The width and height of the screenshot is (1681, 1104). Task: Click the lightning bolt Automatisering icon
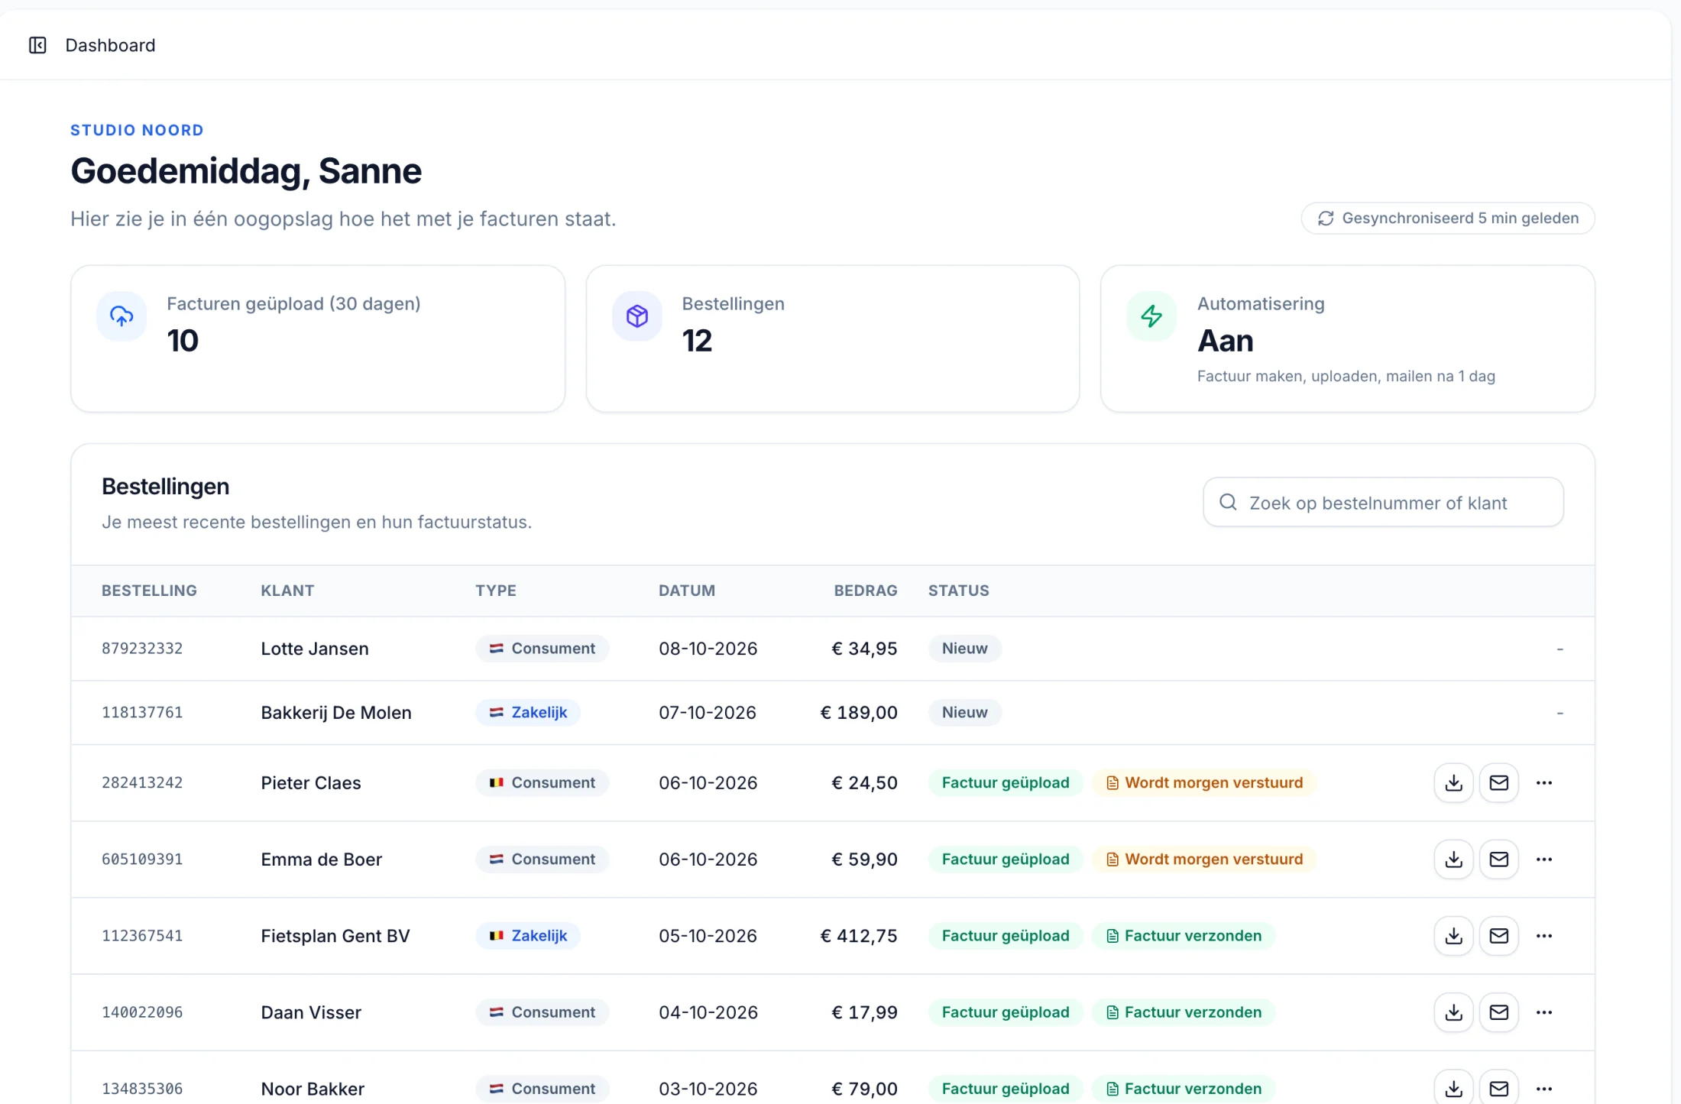(1151, 316)
